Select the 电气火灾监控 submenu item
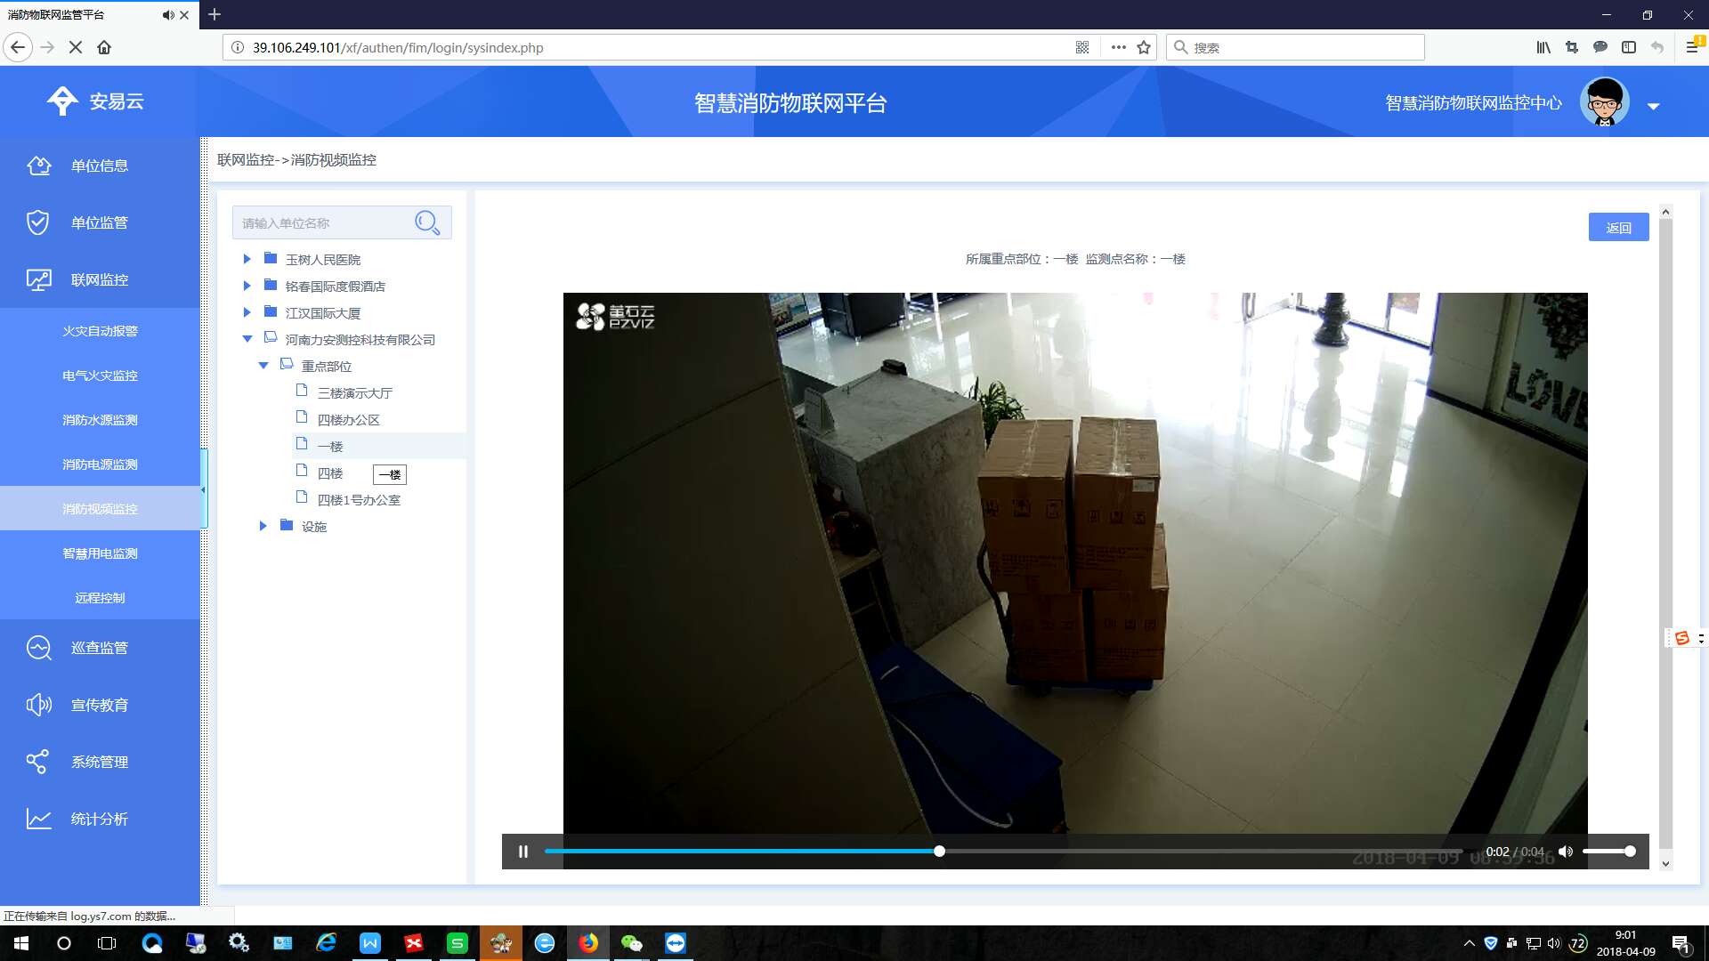Image resolution: width=1709 pixels, height=961 pixels. [x=100, y=376]
